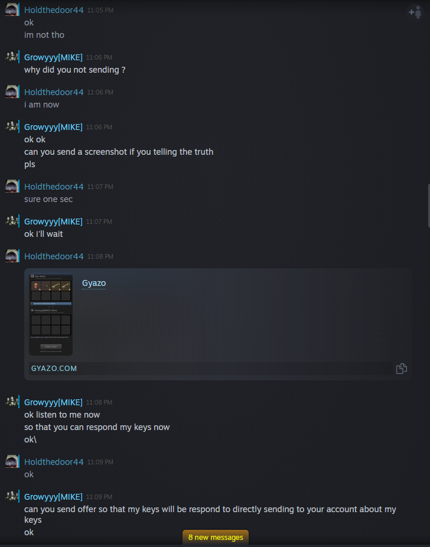Viewport: 430px width, 547px height.
Task: Click the GYAZO.COM domain link
Action: click(x=54, y=369)
